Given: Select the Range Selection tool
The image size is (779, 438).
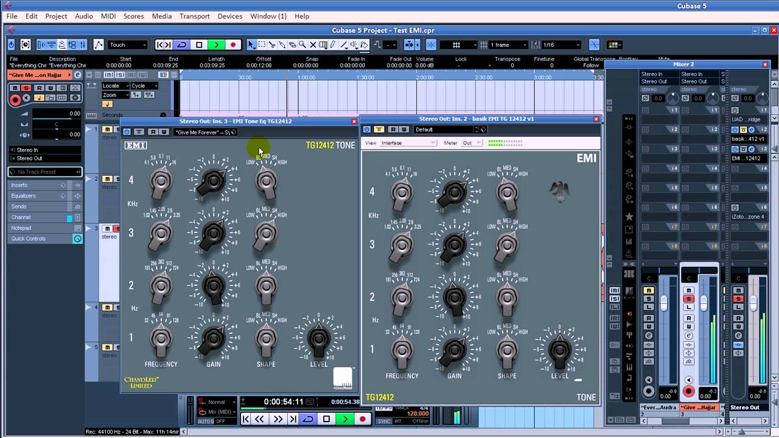Looking at the screenshot, I should [x=262, y=45].
